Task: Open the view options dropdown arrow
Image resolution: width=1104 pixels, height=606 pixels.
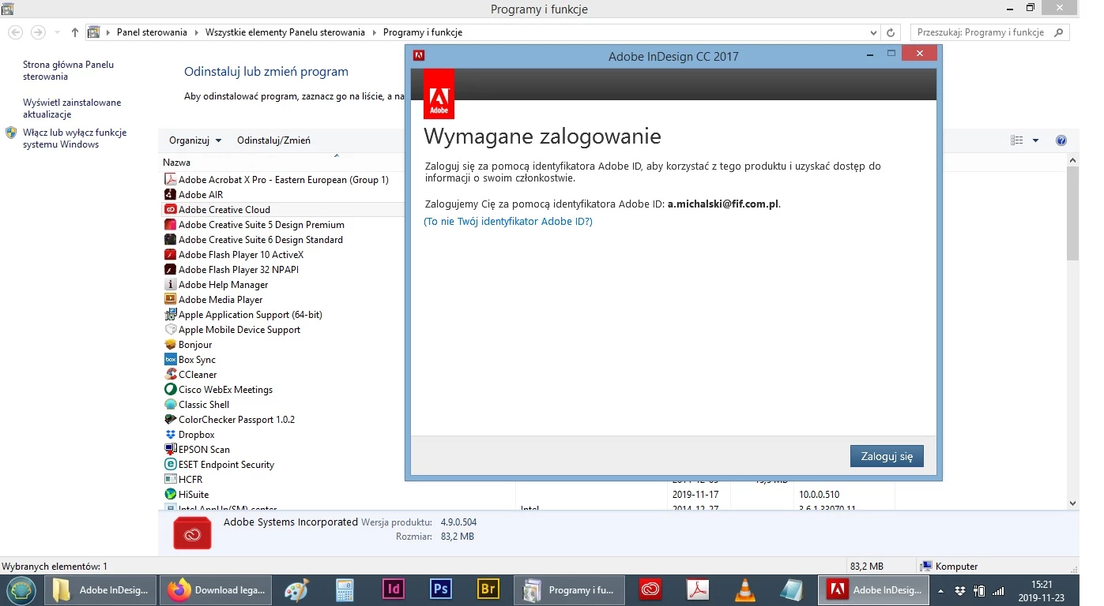Action: click(1036, 140)
